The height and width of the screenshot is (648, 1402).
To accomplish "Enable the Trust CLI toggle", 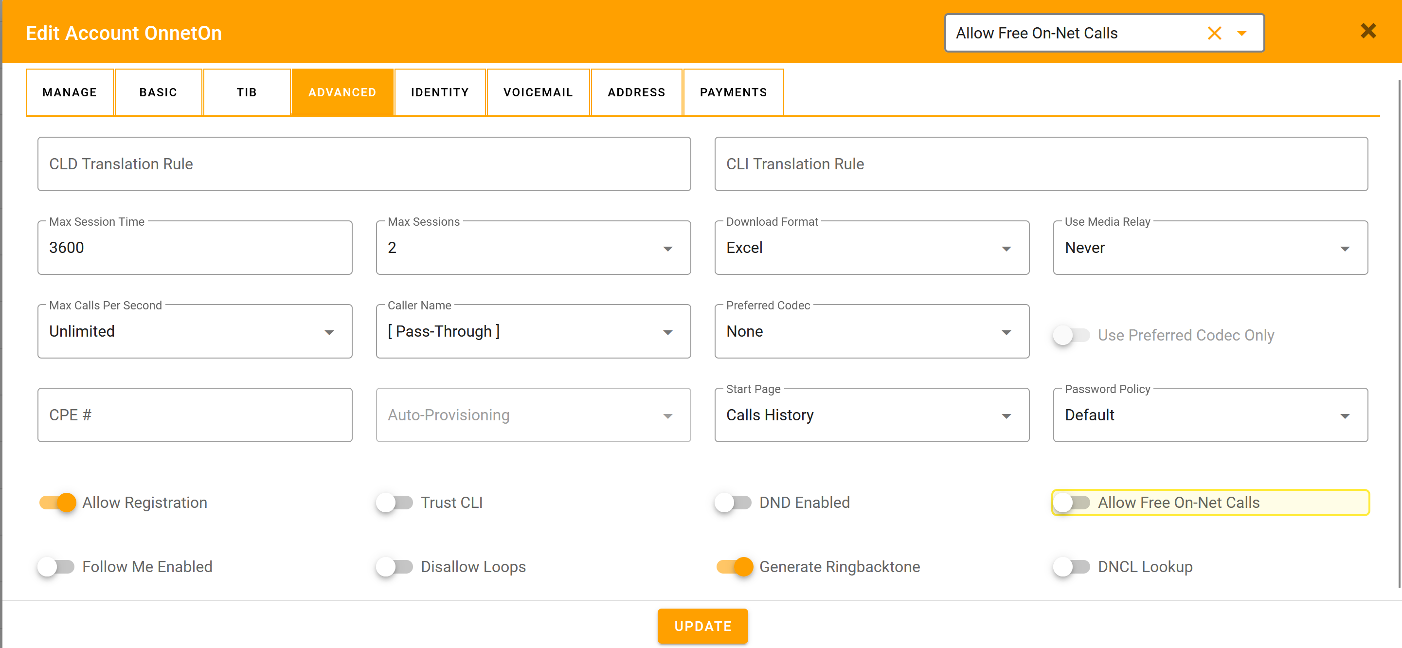I will 395,502.
